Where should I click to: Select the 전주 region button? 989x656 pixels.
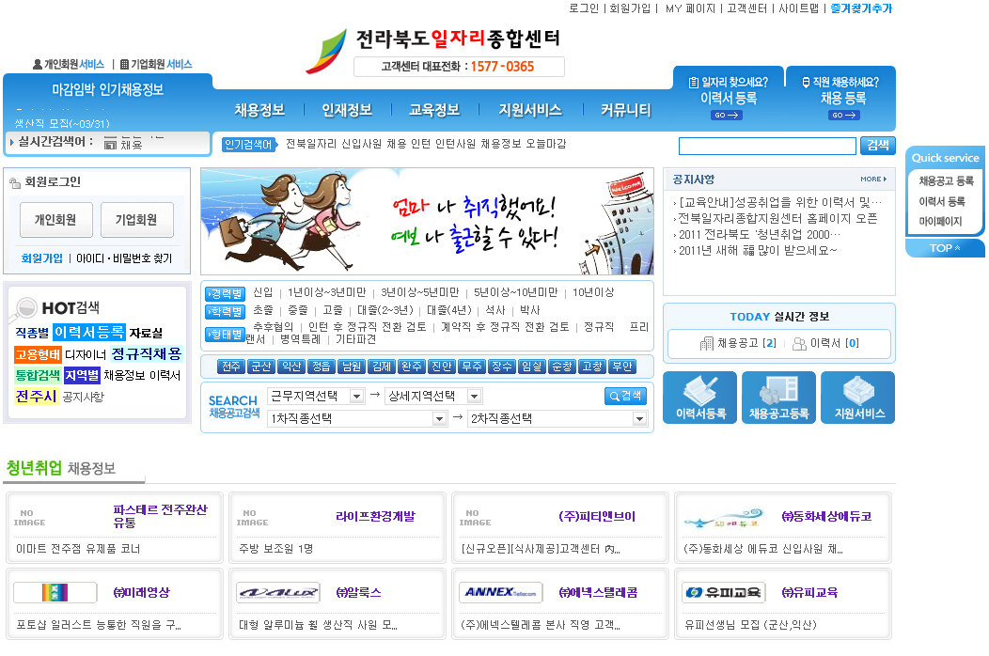tap(231, 367)
